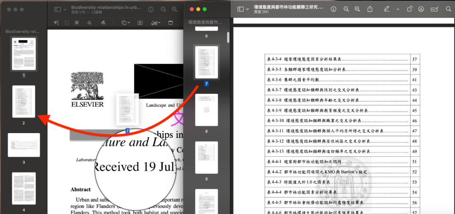
Task: Select the page 8 thumbnail
Action: pyautogui.click(x=207, y=110)
